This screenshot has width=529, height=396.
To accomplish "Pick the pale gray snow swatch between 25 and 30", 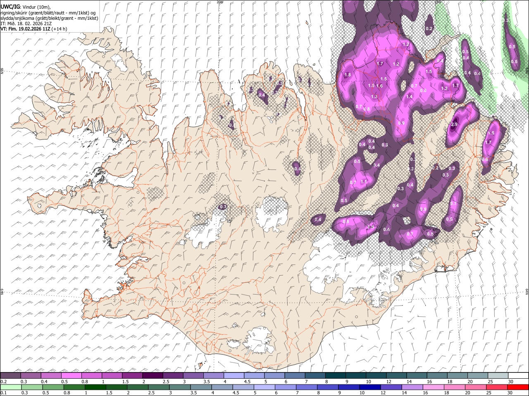I will click(x=498, y=375).
